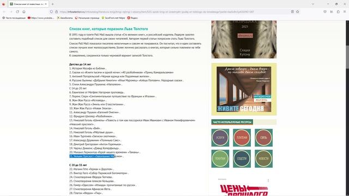Viewport: 349px width, 196px height.
Task: Open the YouTube bookmark
Action: coord(41,18)
